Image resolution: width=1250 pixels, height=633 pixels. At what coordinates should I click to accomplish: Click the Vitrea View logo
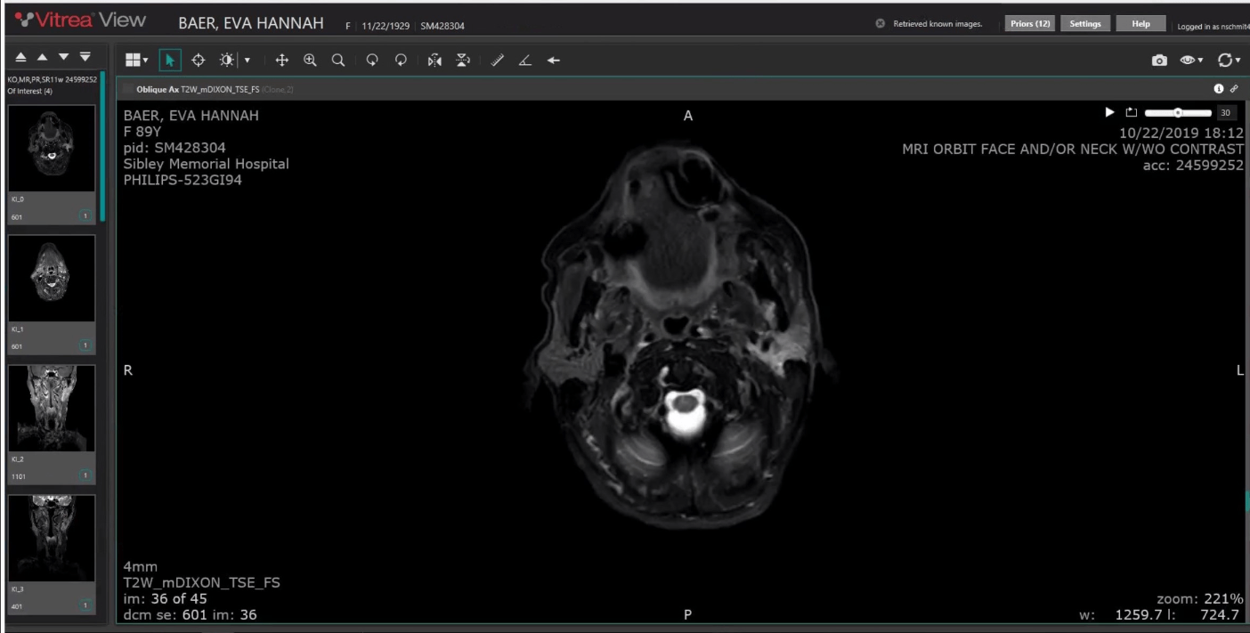[x=80, y=20]
